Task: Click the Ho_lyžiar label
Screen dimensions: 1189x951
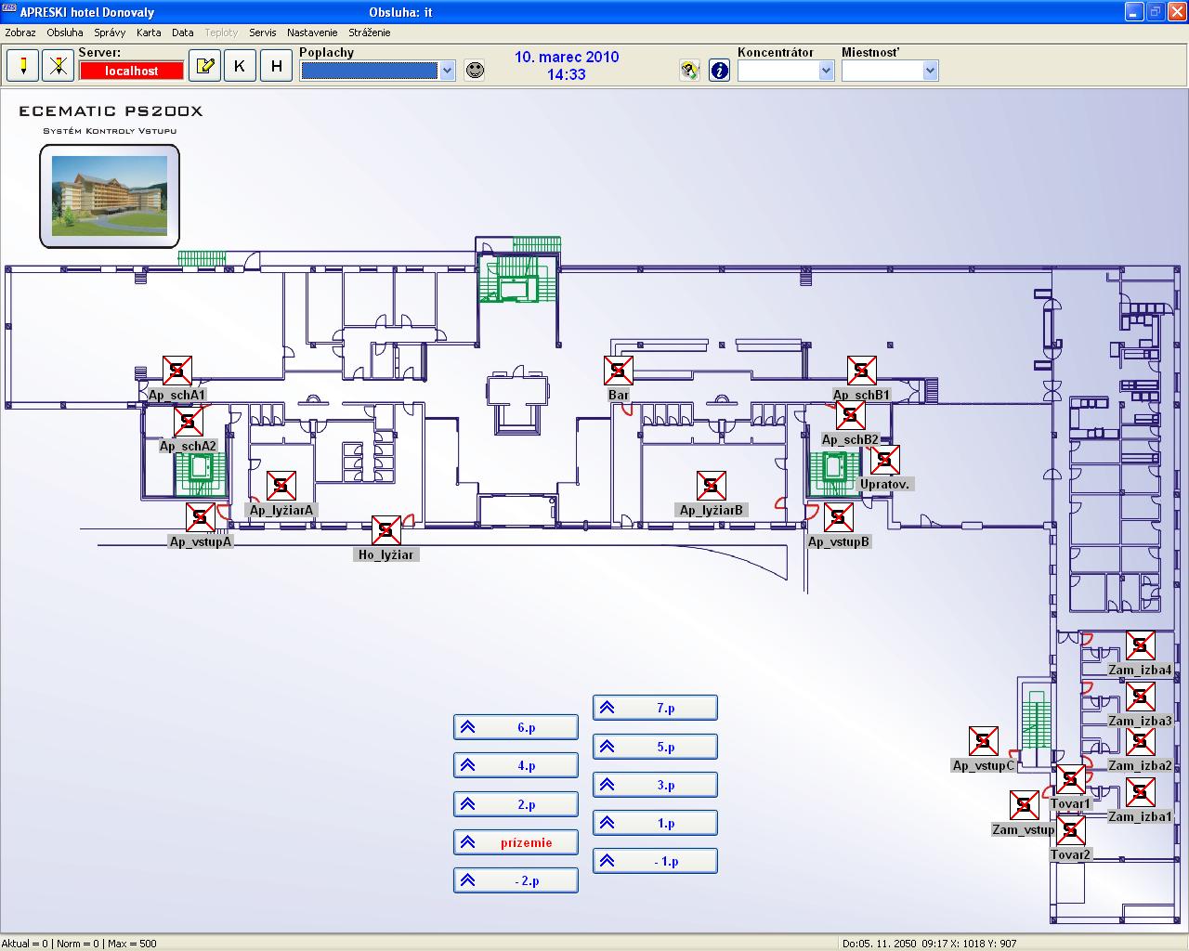Action: pyautogui.click(x=386, y=554)
